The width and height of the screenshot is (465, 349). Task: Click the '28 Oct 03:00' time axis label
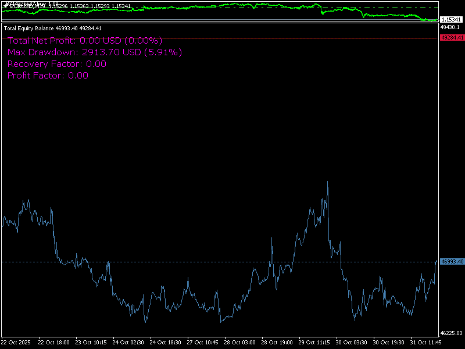click(x=239, y=343)
